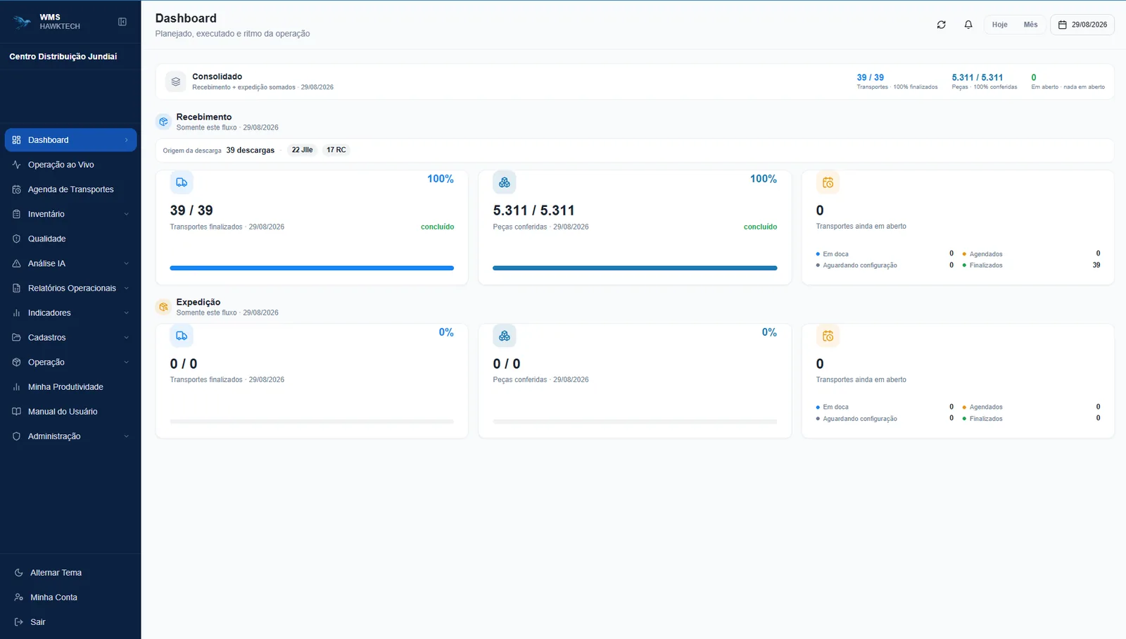Click the Consolidado layers icon
The width and height of the screenshot is (1126, 639).
[x=176, y=82]
